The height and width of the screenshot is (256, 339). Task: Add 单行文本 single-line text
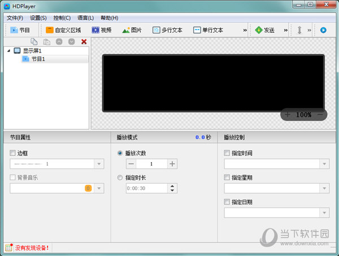[208, 30]
